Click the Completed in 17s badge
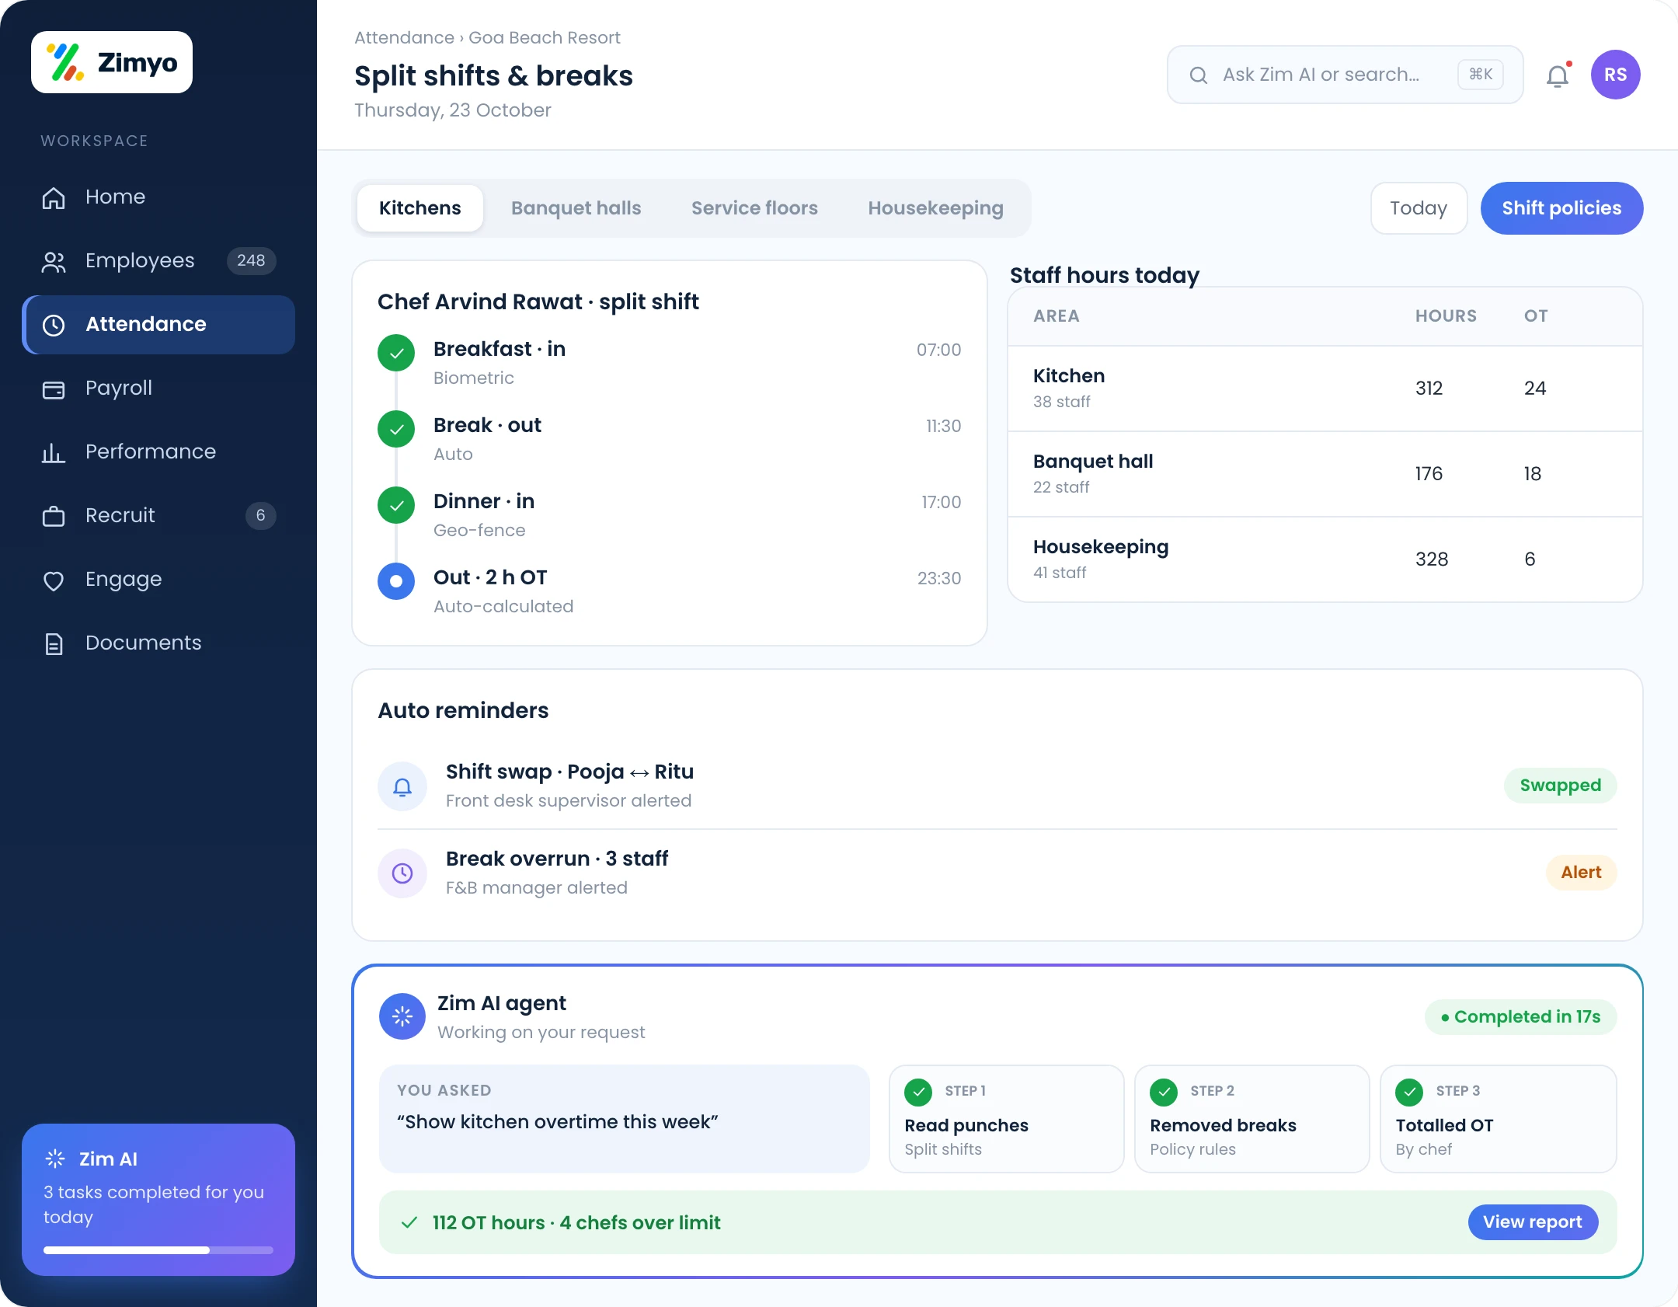This screenshot has width=1678, height=1307. [x=1520, y=1017]
